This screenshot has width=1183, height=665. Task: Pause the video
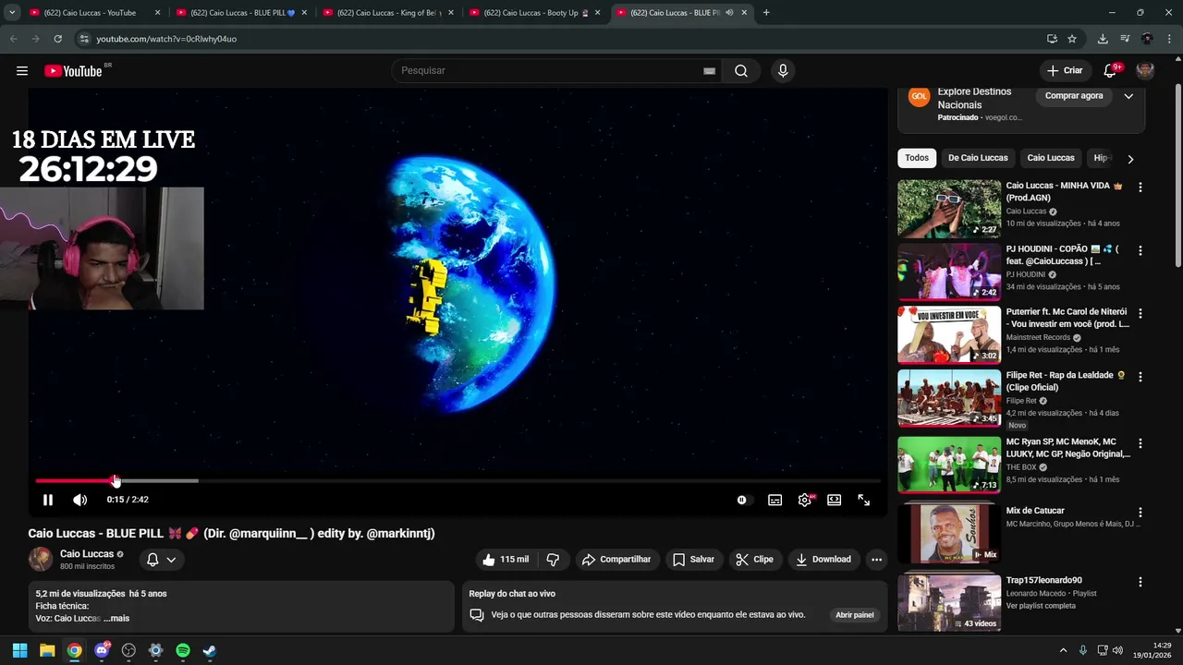point(48,500)
